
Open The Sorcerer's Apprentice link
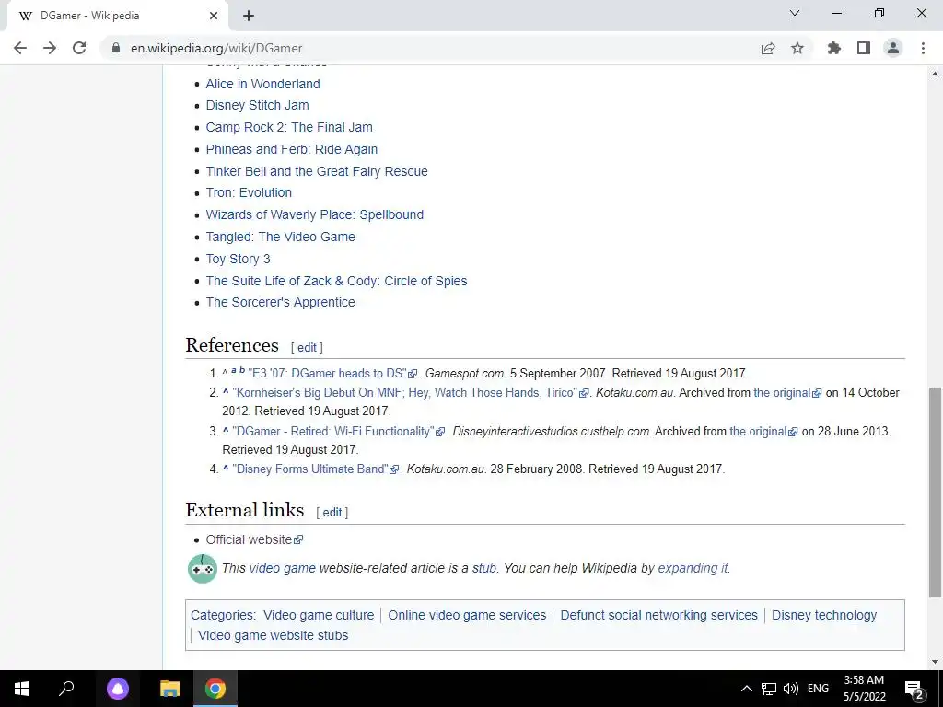[280, 302]
